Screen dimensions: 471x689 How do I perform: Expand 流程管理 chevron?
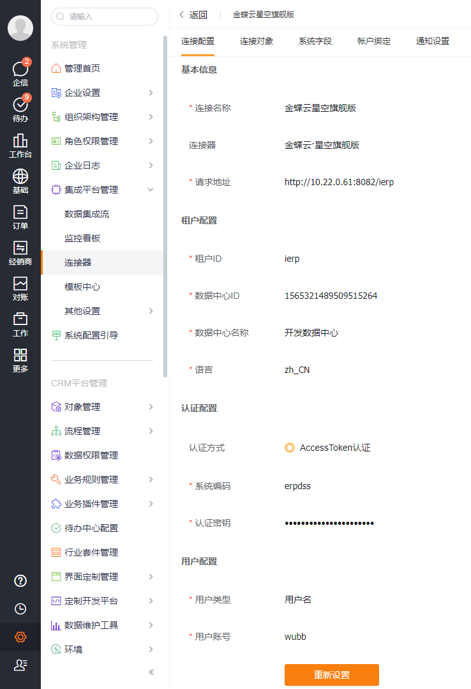click(x=151, y=431)
